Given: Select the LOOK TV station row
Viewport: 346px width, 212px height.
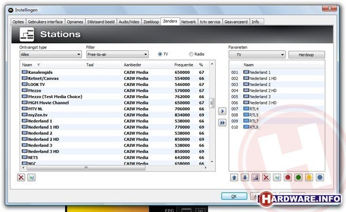Looking at the screenshot, I should (114, 84).
